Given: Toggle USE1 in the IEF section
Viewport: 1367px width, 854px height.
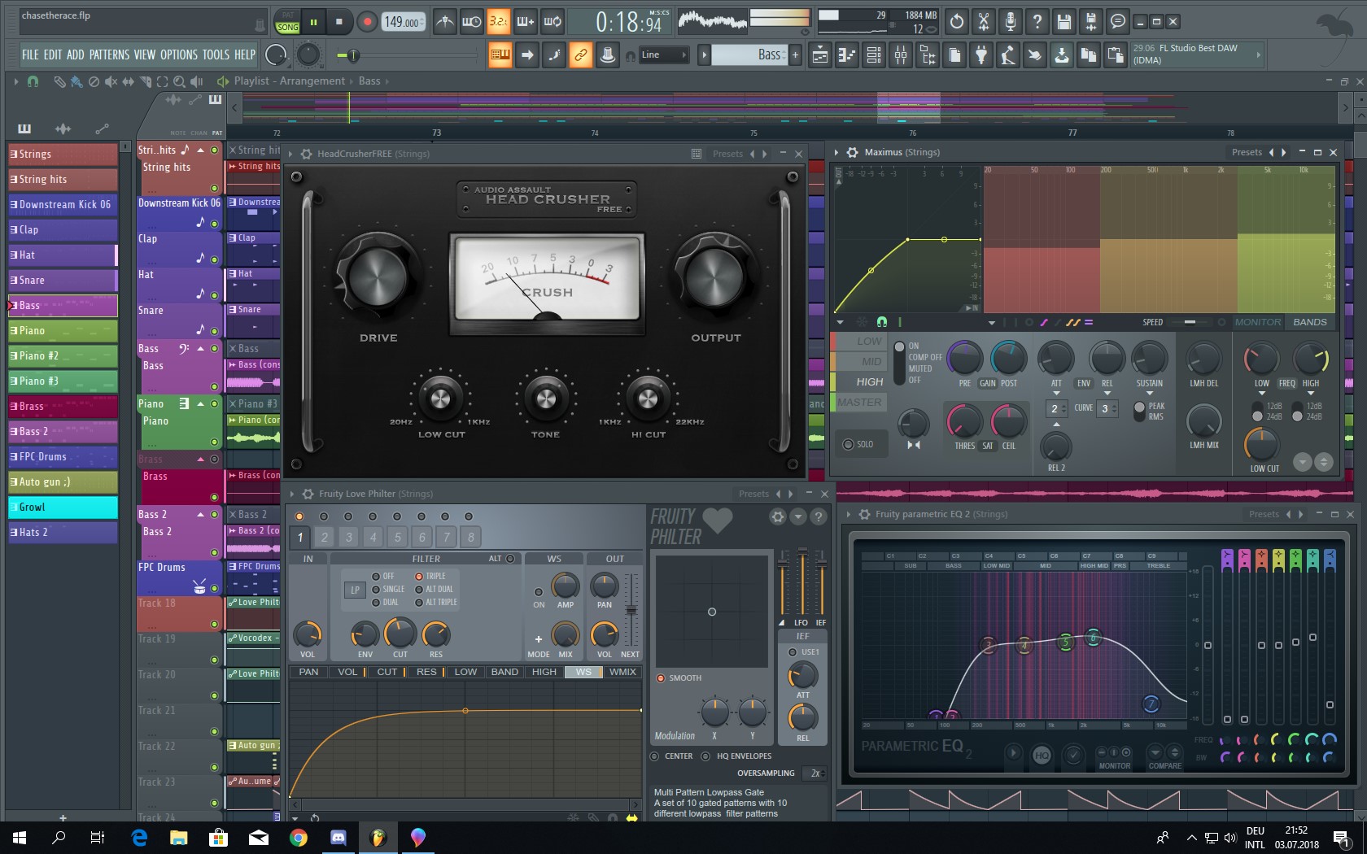Looking at the screenshot, I should (802, 651).
